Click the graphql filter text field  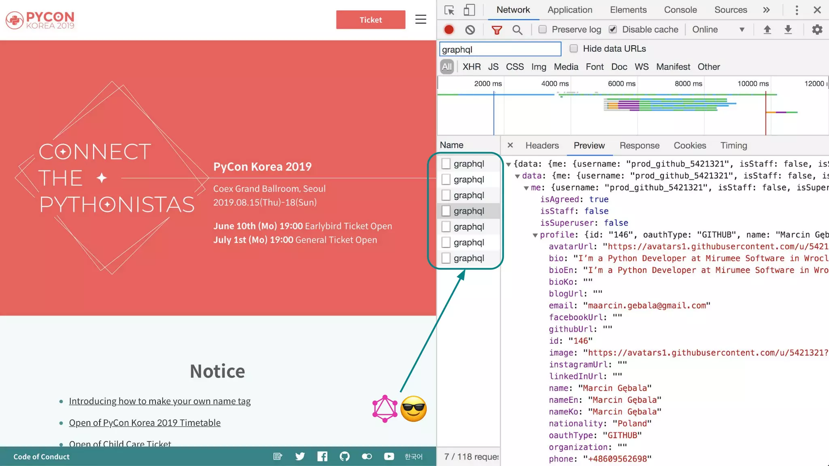[x=500, y=49]
